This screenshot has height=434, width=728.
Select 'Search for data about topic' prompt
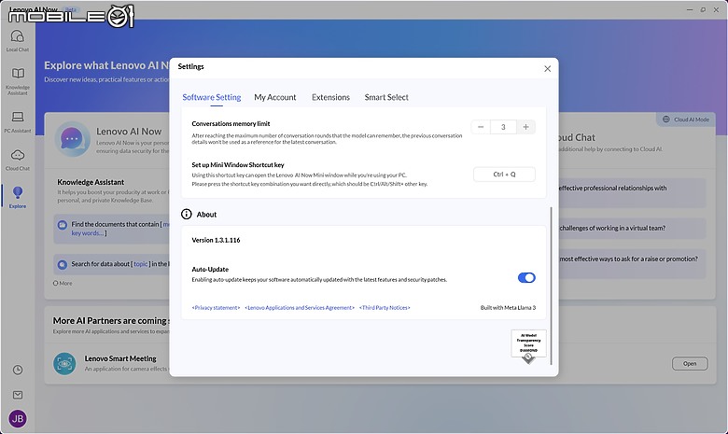111,264
